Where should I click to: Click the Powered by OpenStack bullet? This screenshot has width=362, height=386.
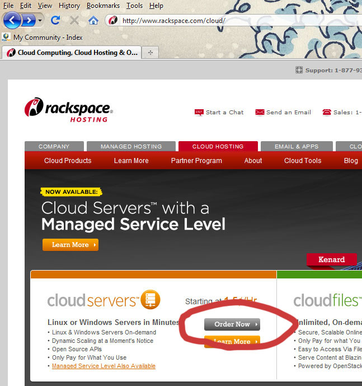point(330,366)
